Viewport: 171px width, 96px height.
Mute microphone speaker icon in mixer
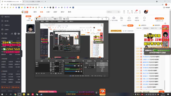pyautogui.click(x=79, y=71)
